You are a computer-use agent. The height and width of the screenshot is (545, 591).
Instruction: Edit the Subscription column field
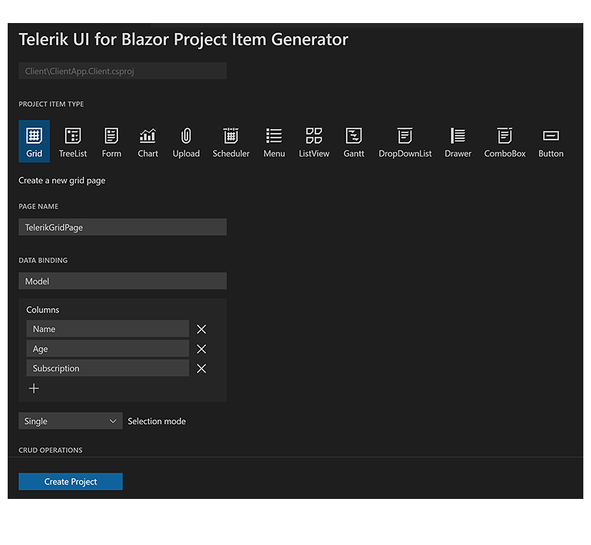click(x=107, y=368)
